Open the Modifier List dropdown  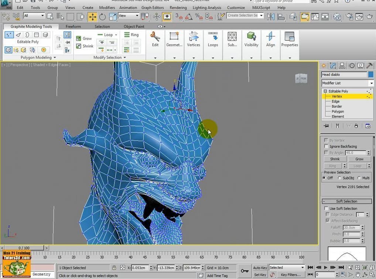tap(372, 83)
